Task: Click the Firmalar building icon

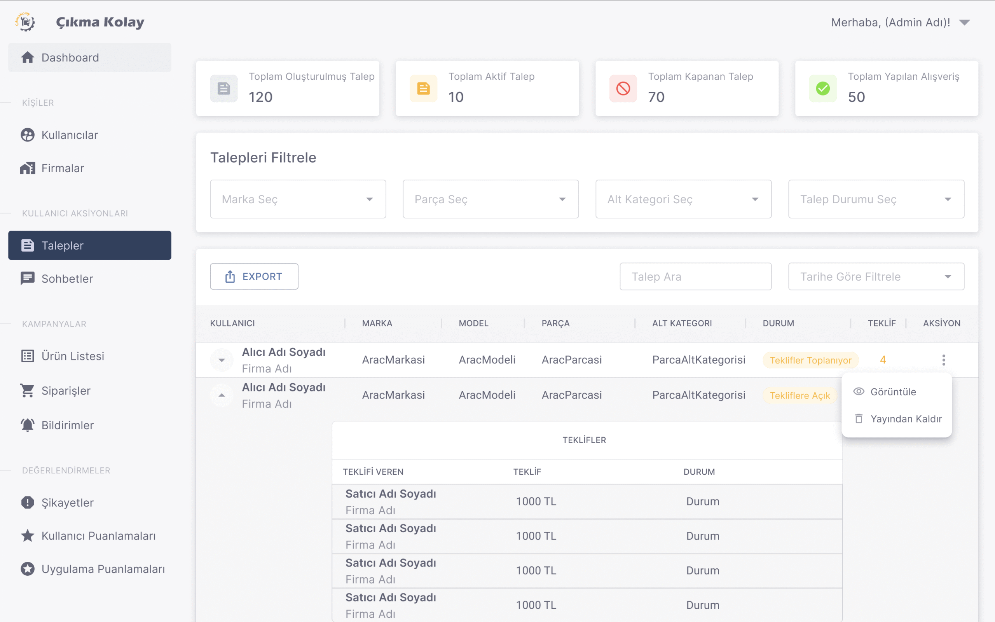Action: (28, 168)
